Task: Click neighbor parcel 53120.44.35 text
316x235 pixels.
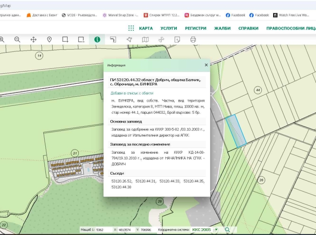Action: (194, 181)
